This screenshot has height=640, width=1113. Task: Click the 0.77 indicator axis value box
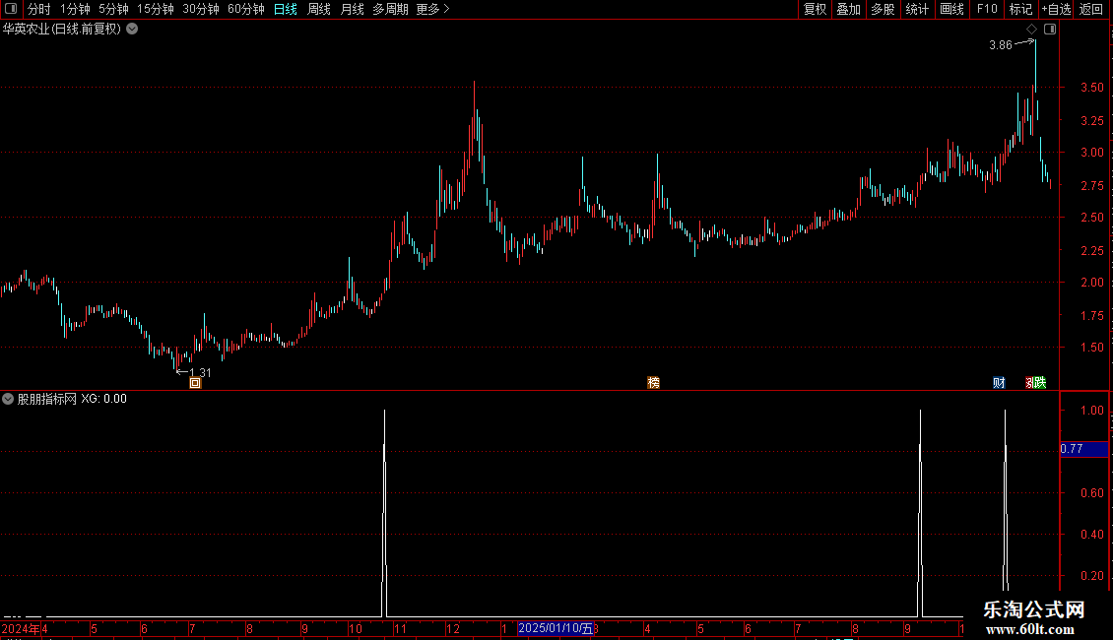pos(1083,449)
